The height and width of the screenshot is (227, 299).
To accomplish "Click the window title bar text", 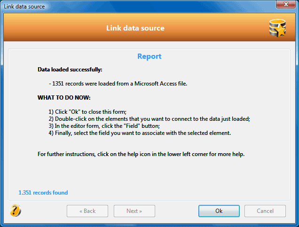I will tap(24, 7).
